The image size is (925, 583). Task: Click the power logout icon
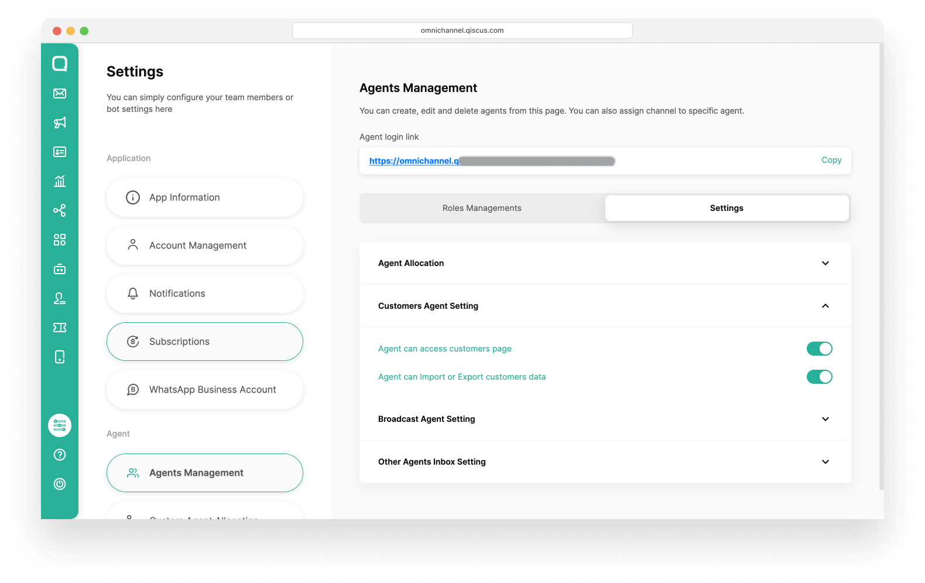tap(60, 484)
